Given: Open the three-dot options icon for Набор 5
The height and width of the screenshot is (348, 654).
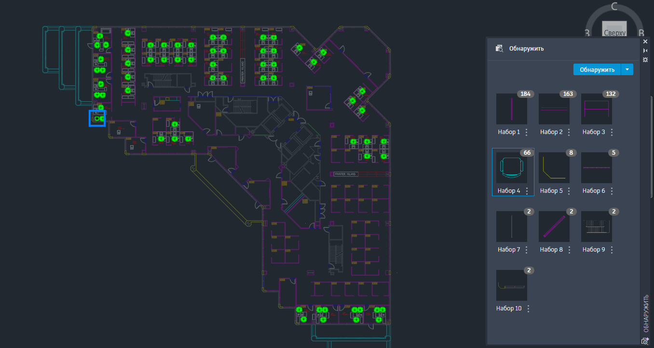Looking at the screenshot, I should 569,191.
